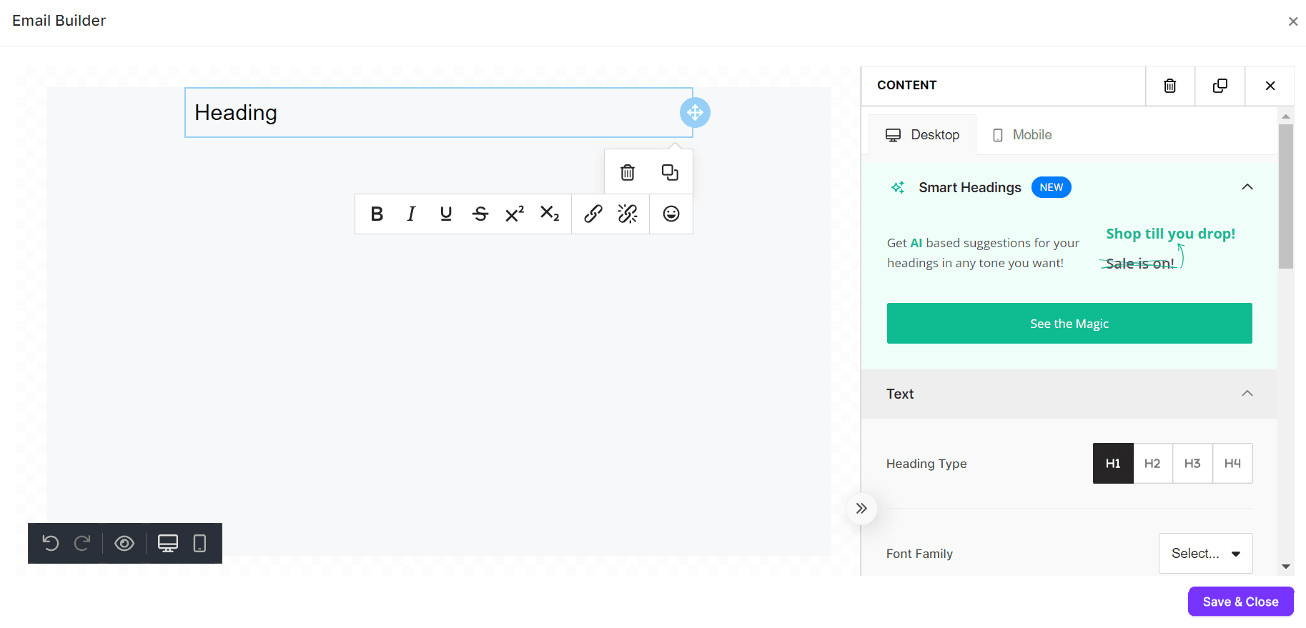Click the content panel vertical scrollbar
1306x628 pixels.
point(1286,196)
